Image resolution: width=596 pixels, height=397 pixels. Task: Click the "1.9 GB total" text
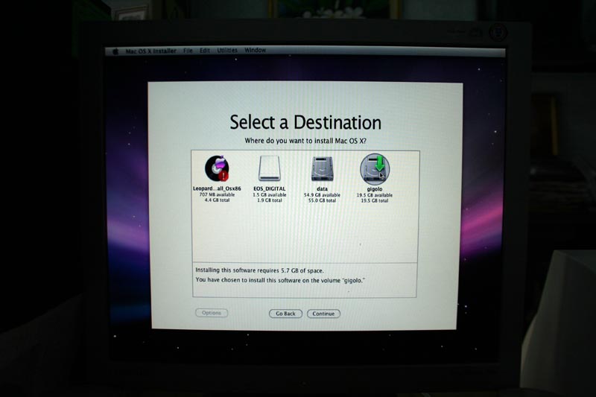pyautogui.click(x=270, y=200)
